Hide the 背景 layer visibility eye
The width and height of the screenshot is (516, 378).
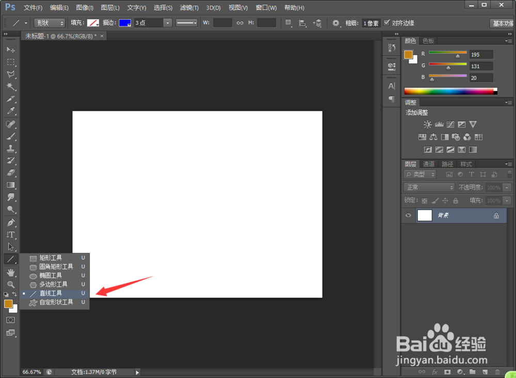[408, 215]
